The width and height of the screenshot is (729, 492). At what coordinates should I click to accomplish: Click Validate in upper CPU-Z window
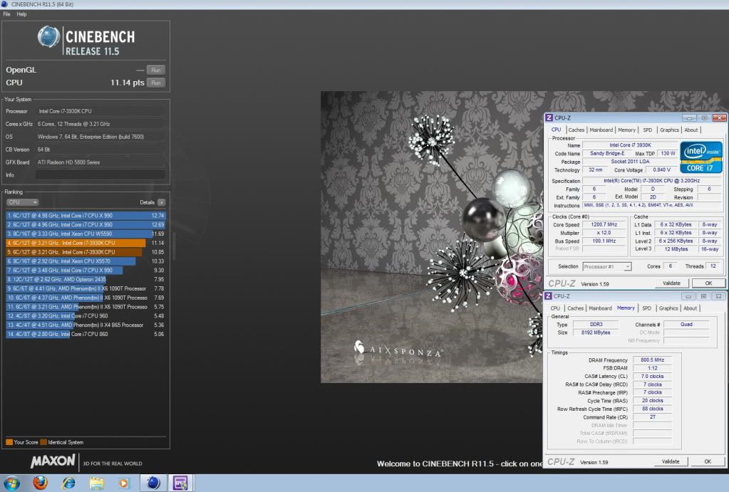tap(671, 283)
